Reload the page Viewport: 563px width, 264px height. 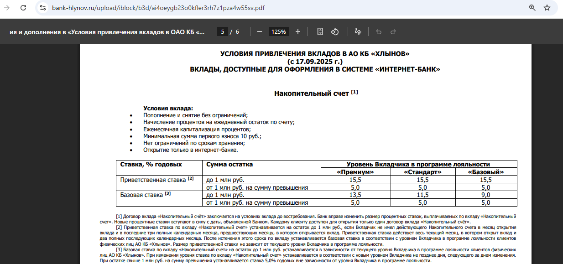point(24,8)
